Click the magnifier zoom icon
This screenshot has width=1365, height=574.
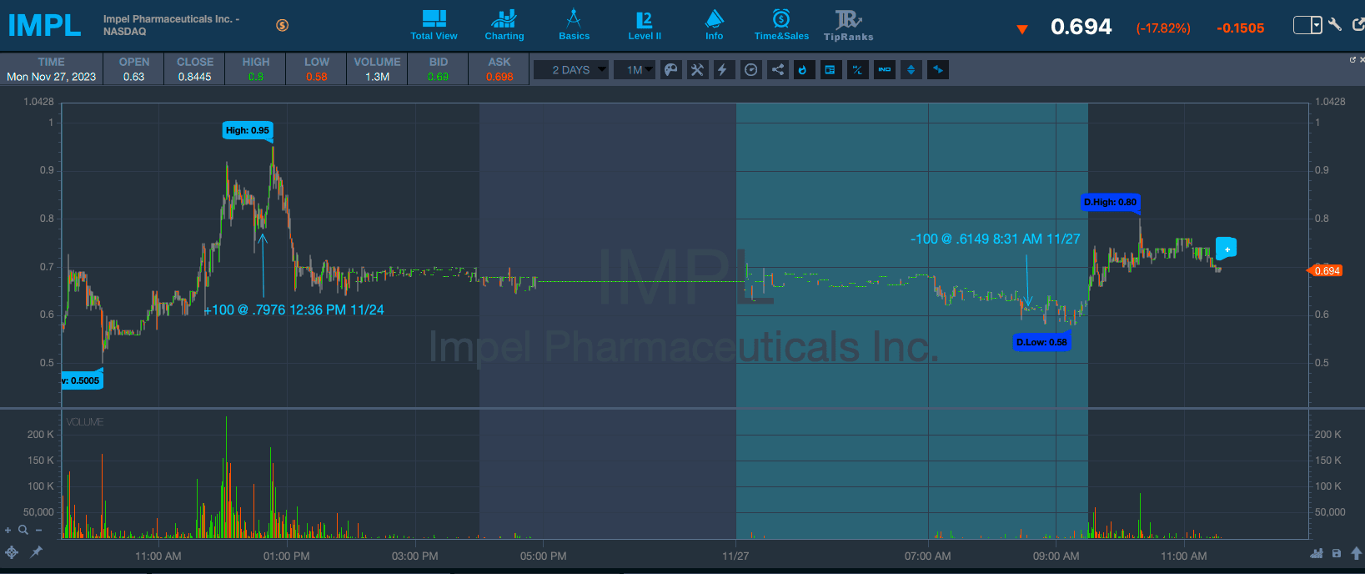tap(23, 530)
